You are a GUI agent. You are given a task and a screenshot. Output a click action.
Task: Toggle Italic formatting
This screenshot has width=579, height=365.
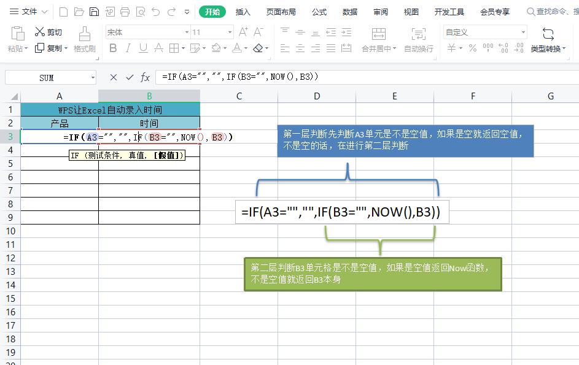pos(128,48)
